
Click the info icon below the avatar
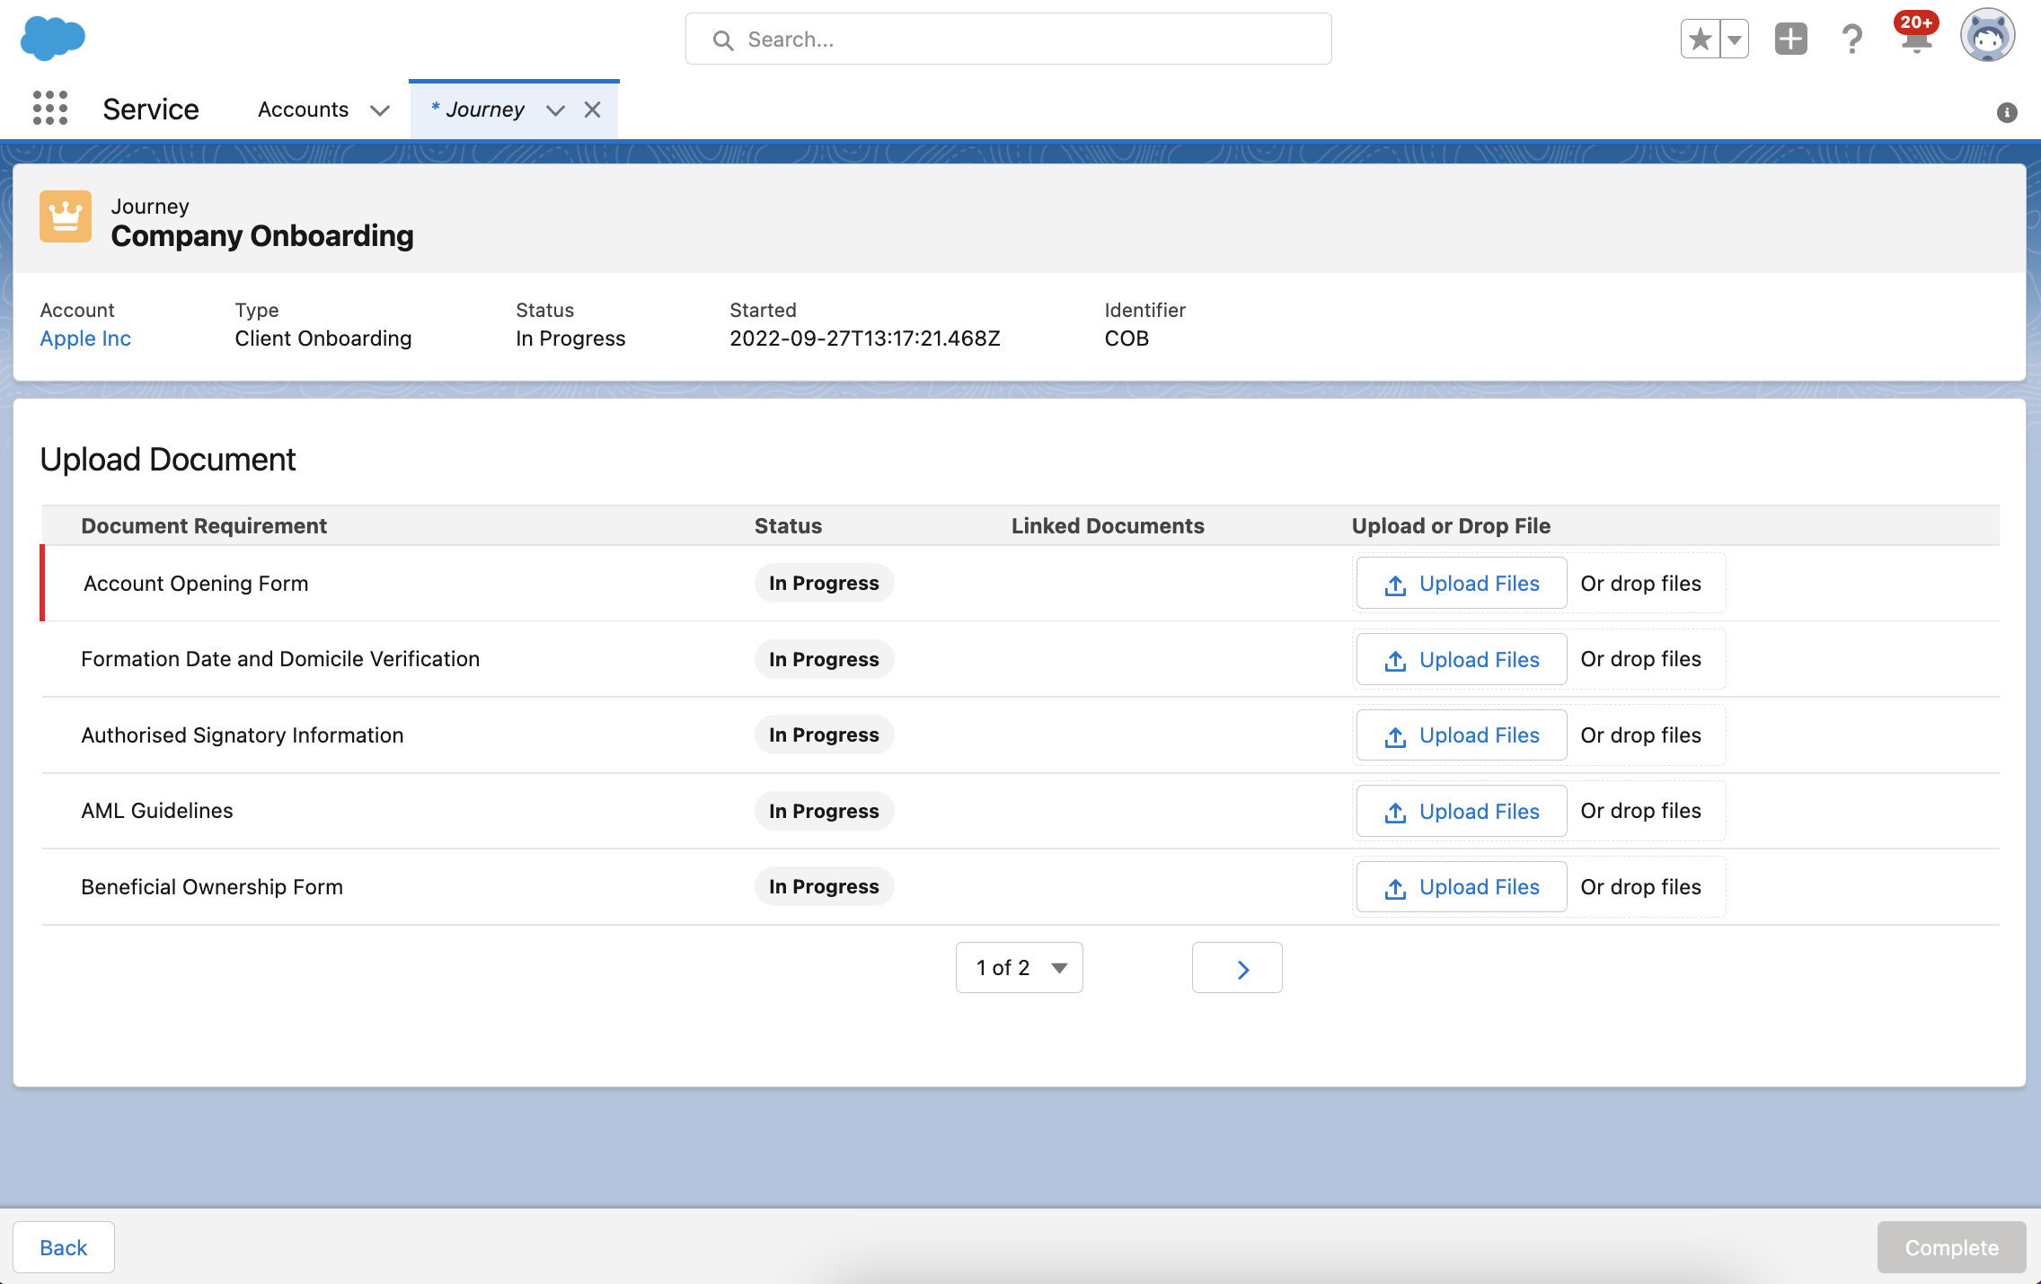click(x=2007, y=112)
